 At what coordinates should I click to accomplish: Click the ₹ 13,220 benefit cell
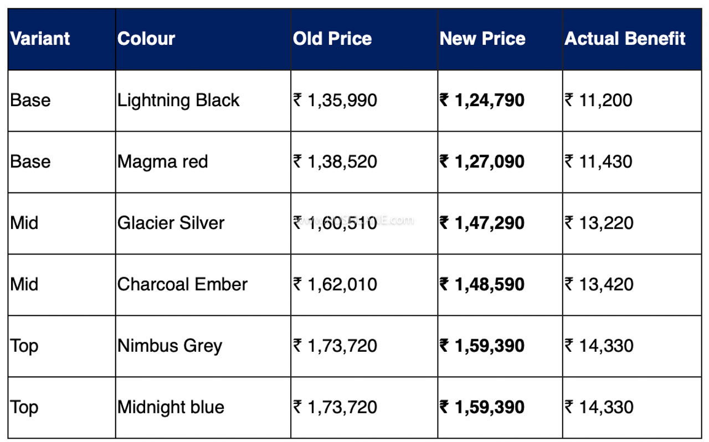coord(598,223)
